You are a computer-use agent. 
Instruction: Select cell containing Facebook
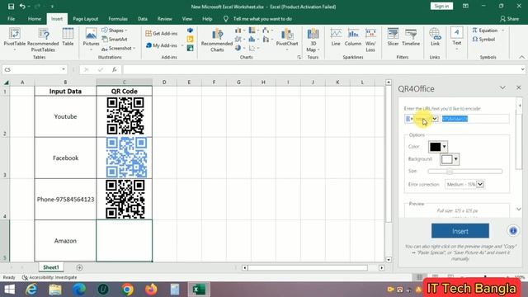(x=65, y=158)
